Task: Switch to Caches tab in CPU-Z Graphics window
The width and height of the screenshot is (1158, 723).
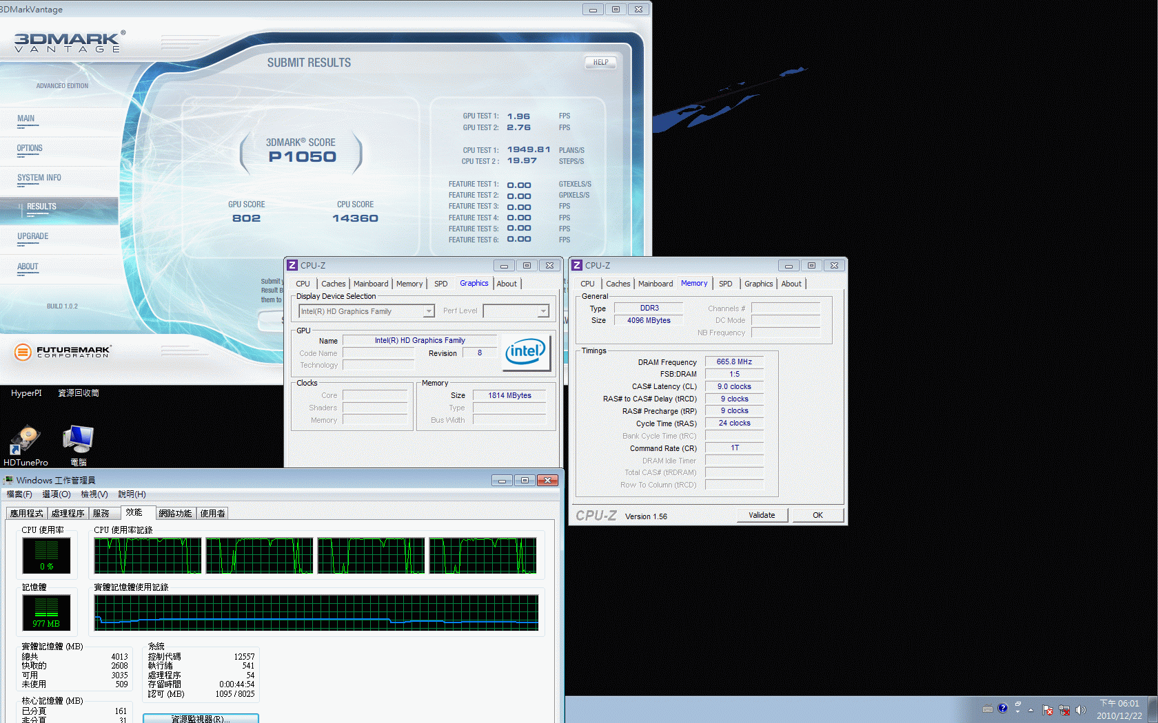Action: coord(334,284)
